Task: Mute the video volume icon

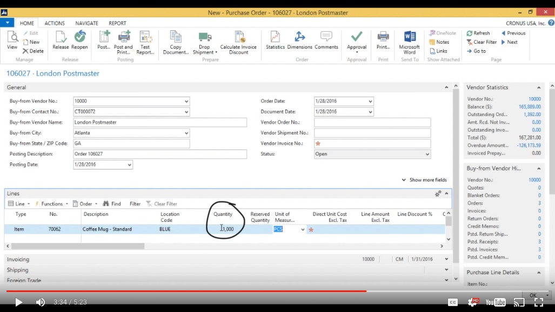Action: pos(41,302)
